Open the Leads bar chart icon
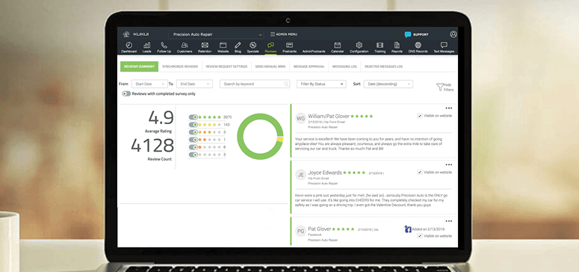Viewport: 579px width, 272px height. (146, 45)
